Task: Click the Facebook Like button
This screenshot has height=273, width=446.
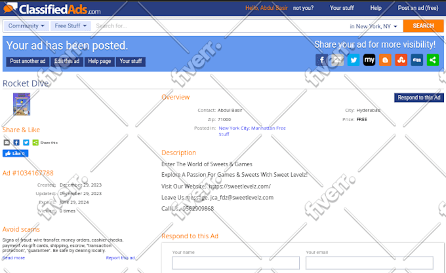Action: coord(15,154)
